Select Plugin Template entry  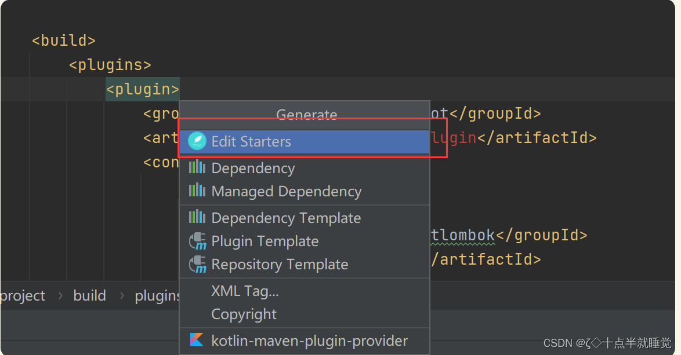pos(305,241)
